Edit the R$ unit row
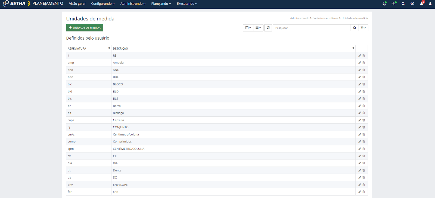435x198 pixels. point(360,56)
